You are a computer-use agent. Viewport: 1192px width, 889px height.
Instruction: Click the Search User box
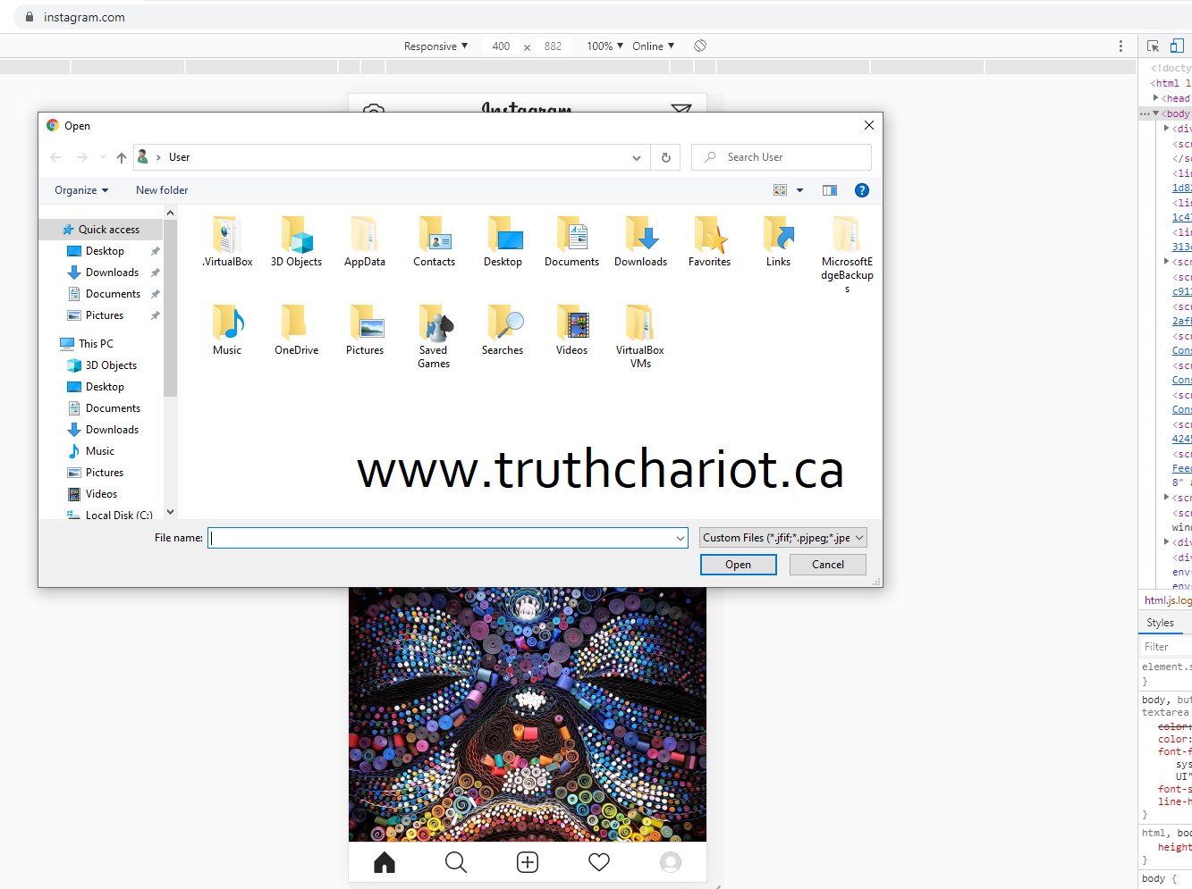tap(782, 157)
